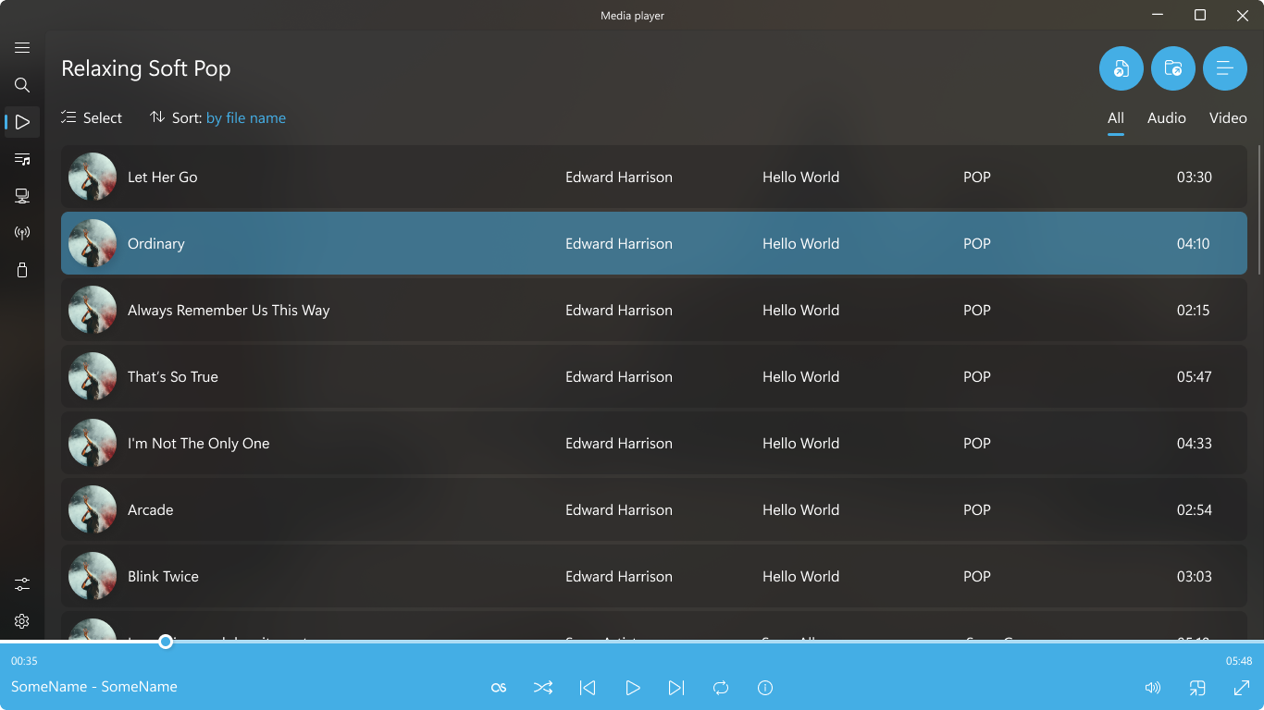Open the equalizer settings icon near bottom sidebar
Image resolution: width=1264 pixels, height=710 pixels.
click(22, 583)
